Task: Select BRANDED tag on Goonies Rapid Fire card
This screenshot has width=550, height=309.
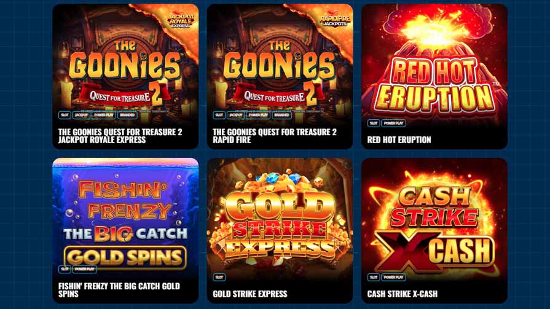Action: pos(281,115)
